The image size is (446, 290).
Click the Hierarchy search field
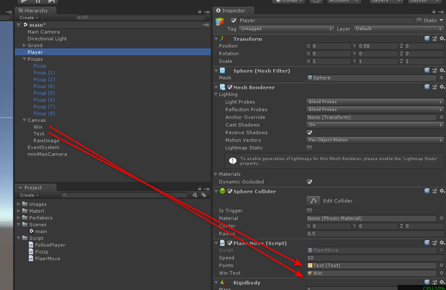coord(140,17)
